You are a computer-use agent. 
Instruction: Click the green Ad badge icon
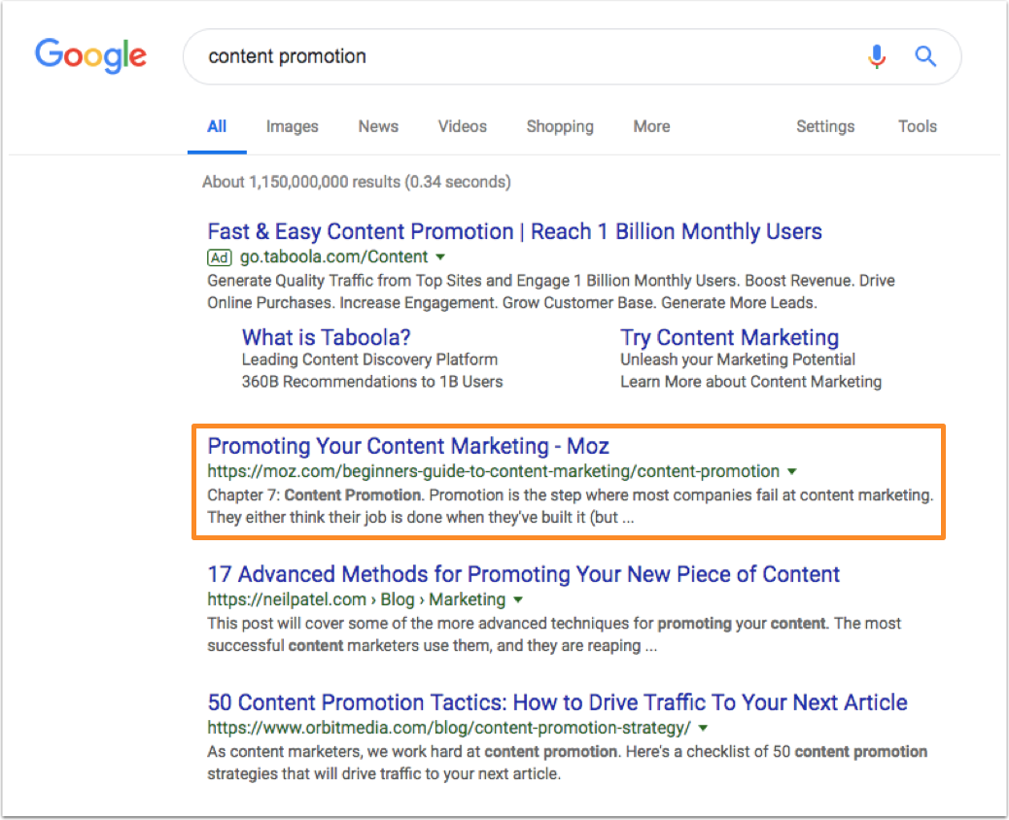tap(220, 257)
